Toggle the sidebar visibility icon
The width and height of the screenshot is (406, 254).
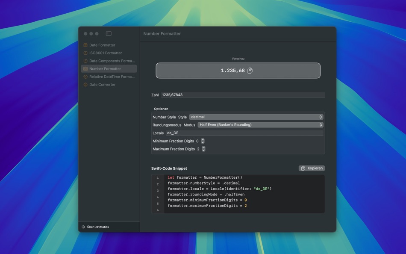click(x=109, y=33)
